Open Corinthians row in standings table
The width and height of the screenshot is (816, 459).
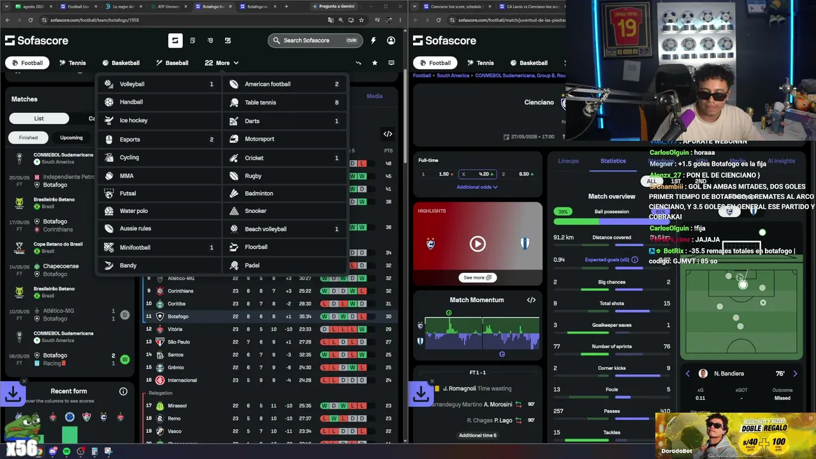click(x=269, y=291)
